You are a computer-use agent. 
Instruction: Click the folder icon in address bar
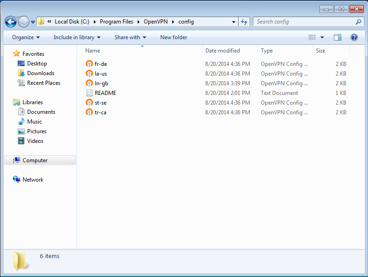(x=41, y=22)
